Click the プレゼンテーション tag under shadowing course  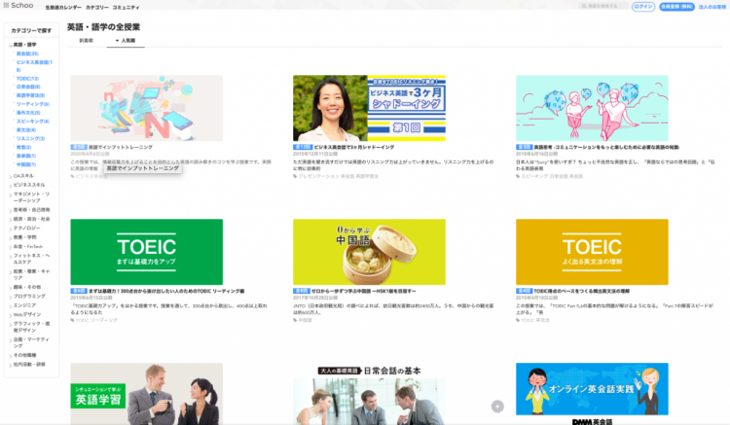(318, 176)
